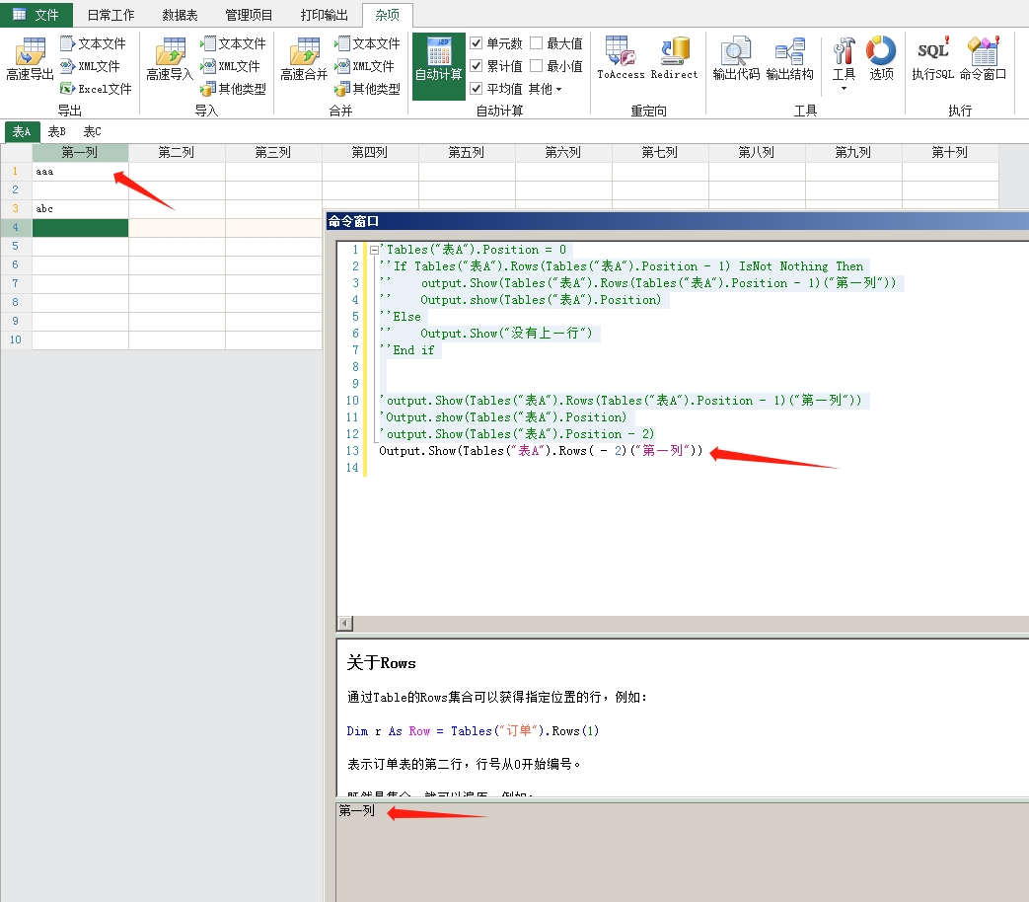Click the Dim r As Row example code

click(474, 730)
